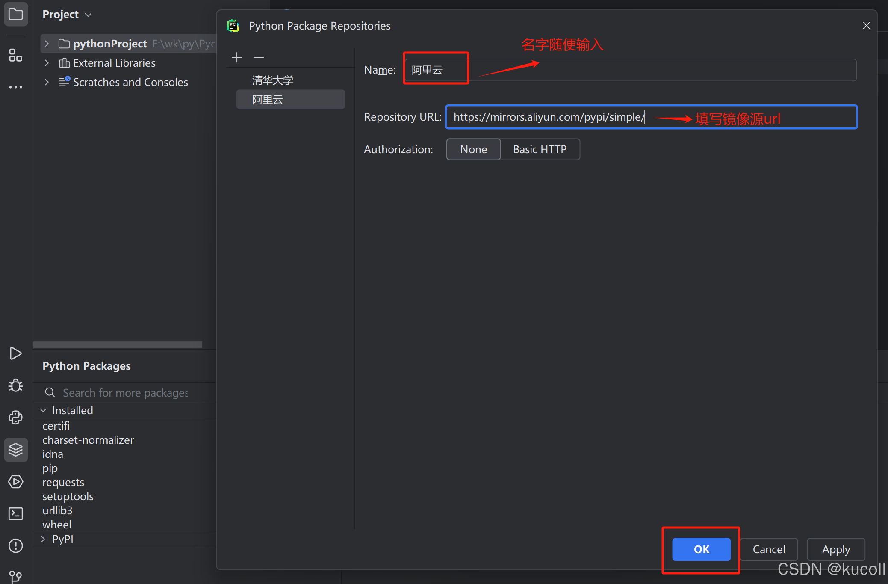The image size is (888, 584).
Task: Open the Structure tool window icon
Action: pyautogui.click(x=16, y=55)
